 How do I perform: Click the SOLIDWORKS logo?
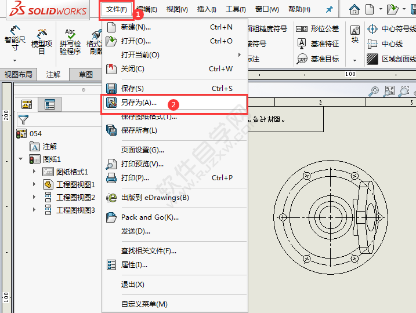[48, 9]
